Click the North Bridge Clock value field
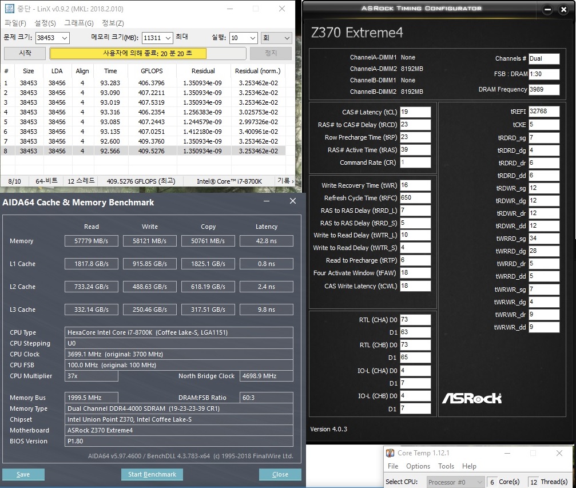 coord(267,376)
